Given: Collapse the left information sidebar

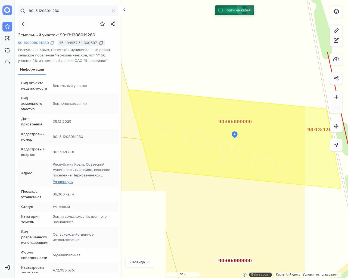Looking at the screenshot, I should (125, 10).
